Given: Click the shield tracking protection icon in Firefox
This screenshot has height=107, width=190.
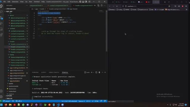Looking at the screenshot, I should 123,6.
